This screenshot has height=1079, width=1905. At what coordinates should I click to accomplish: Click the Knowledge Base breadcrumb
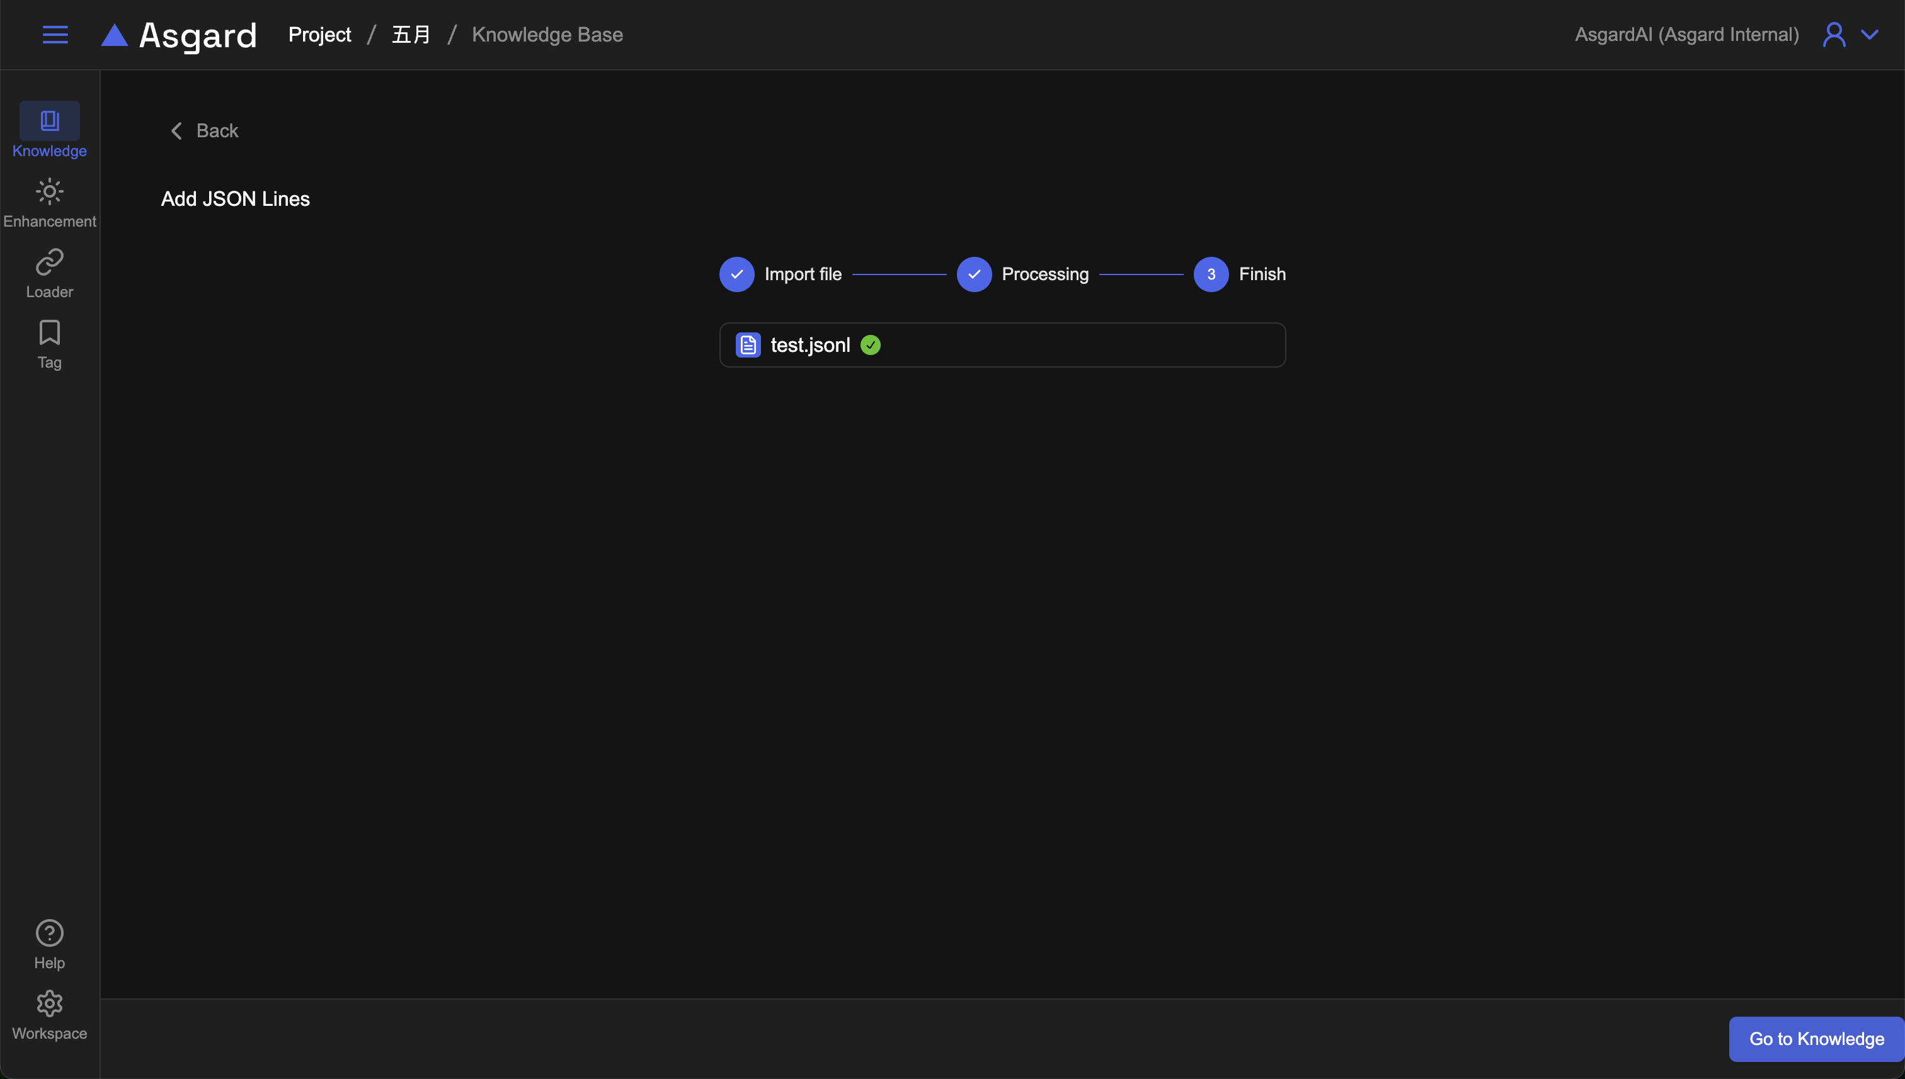click(x=547, y=35)
